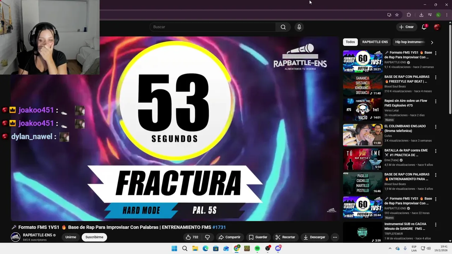Click the Guardar button
This screenshot has height=254, width=452.
[258, 237]
